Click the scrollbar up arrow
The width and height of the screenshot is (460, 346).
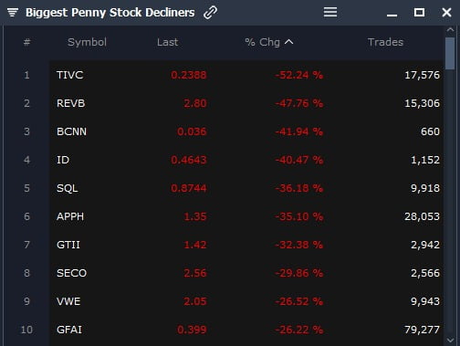click(x=450, y=30)
